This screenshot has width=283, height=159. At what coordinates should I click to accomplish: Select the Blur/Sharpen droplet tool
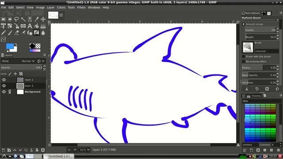click(x=43, y=33)
